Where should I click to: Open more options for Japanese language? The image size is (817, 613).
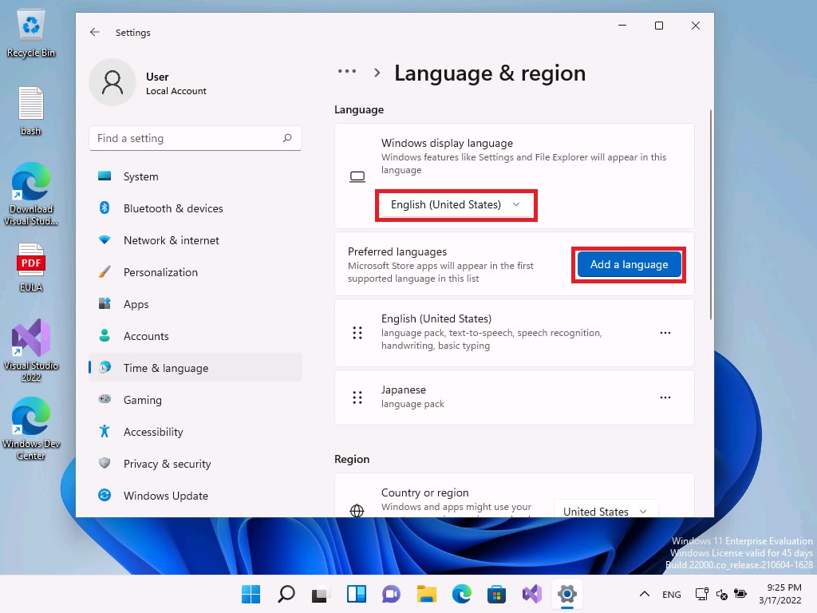pos(665,397)
